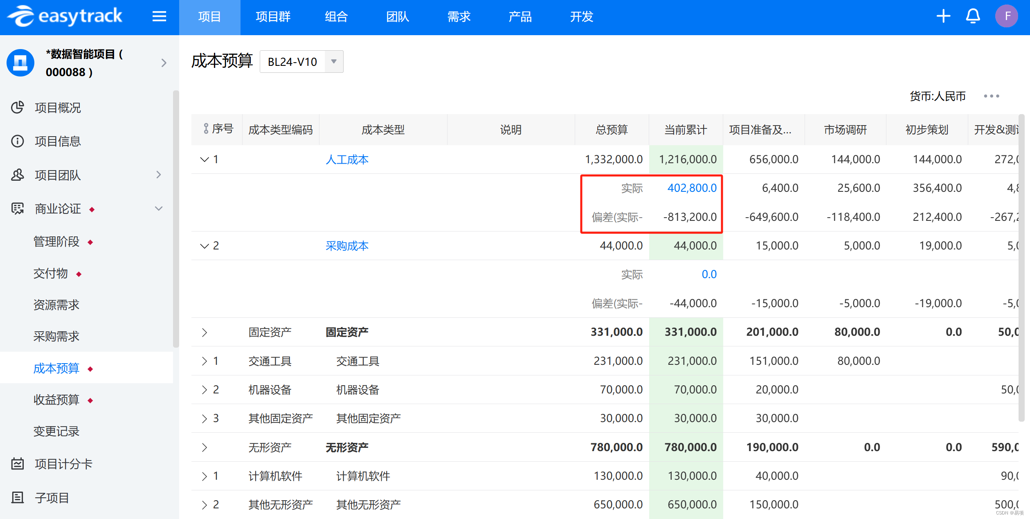Open 采购需求 submenu item
The height and width of the screenshot is (519, 1030).
pyautogui.click(x=56, y=337)
